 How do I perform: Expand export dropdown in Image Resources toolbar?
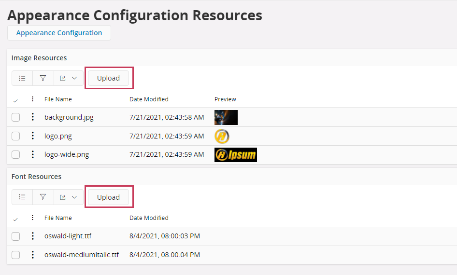[x=68, y=78]
